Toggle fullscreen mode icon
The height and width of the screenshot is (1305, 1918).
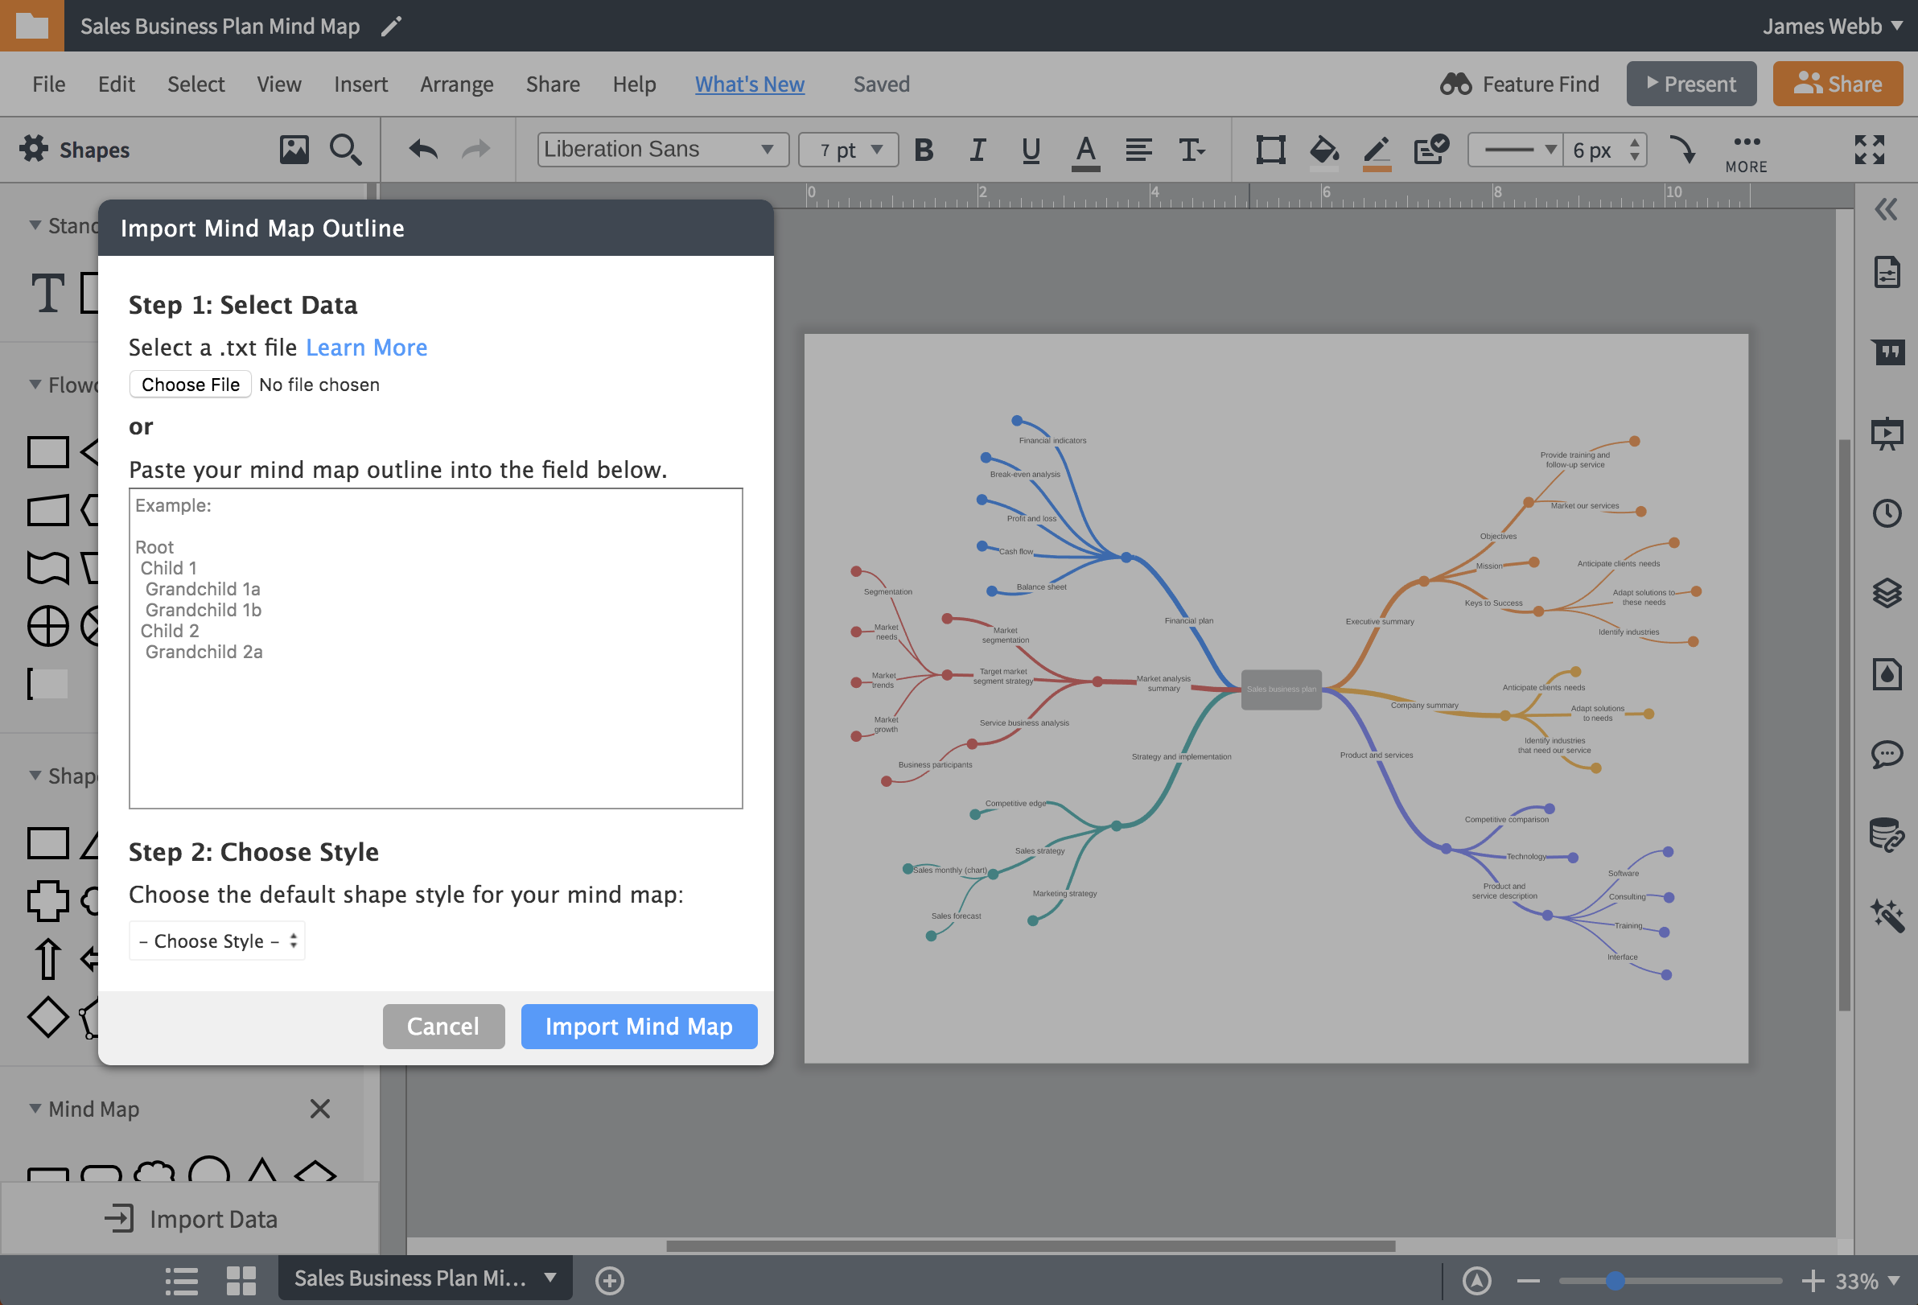click(1869, 150)
